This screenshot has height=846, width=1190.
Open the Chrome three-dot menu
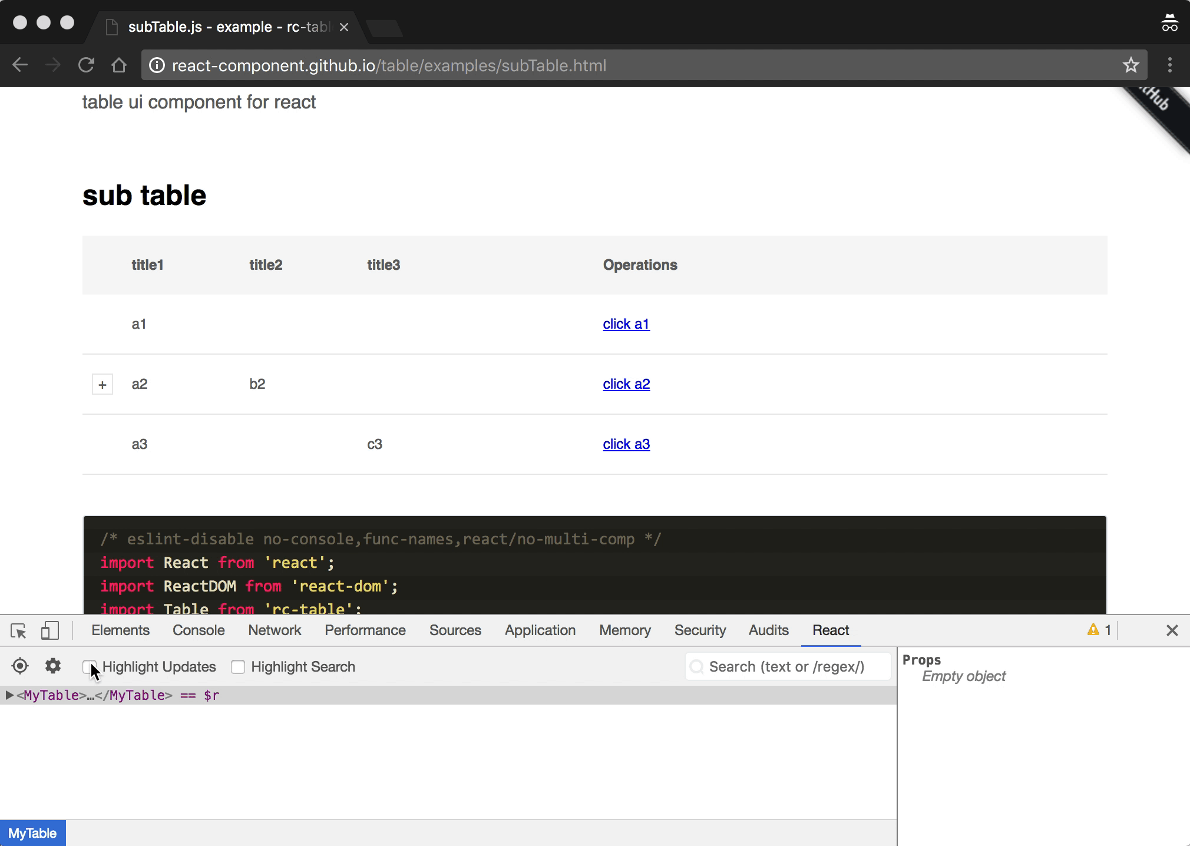pos(1170,65)
